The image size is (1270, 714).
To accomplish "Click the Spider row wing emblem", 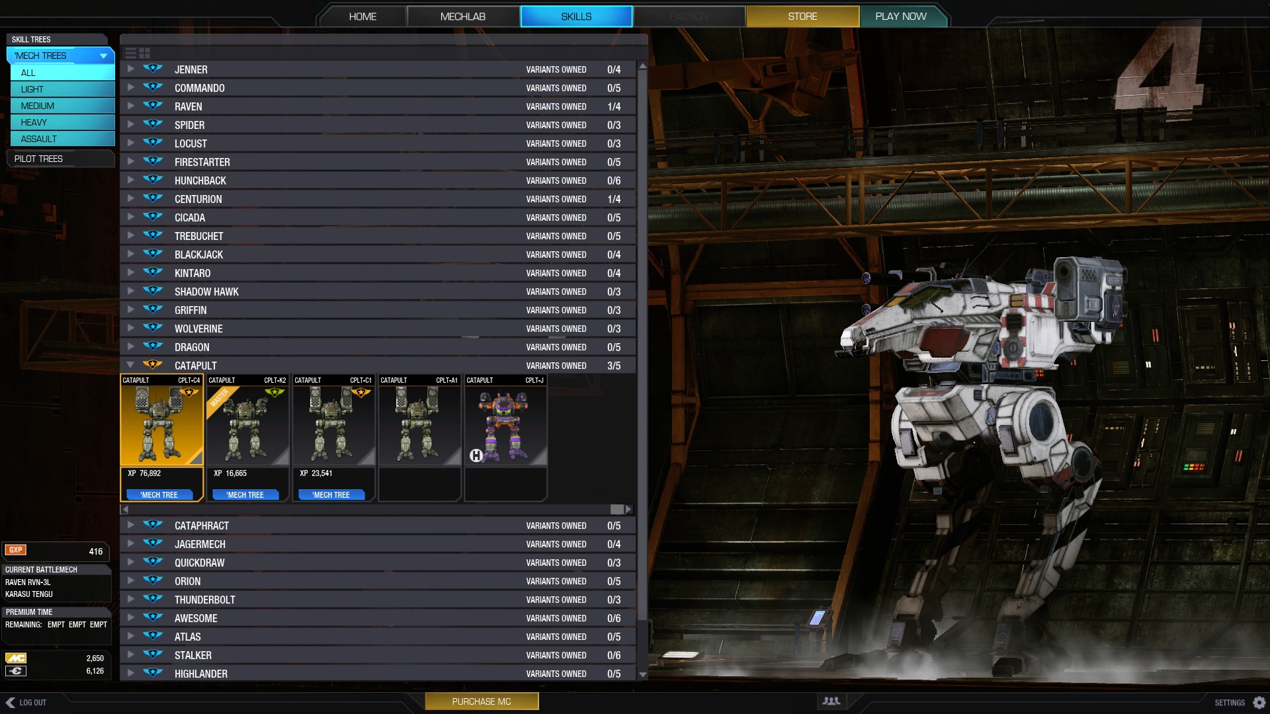I will (153, 124).
